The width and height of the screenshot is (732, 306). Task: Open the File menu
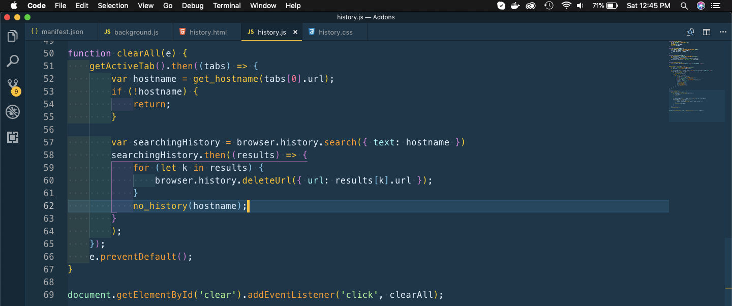[x=60, y=6]
